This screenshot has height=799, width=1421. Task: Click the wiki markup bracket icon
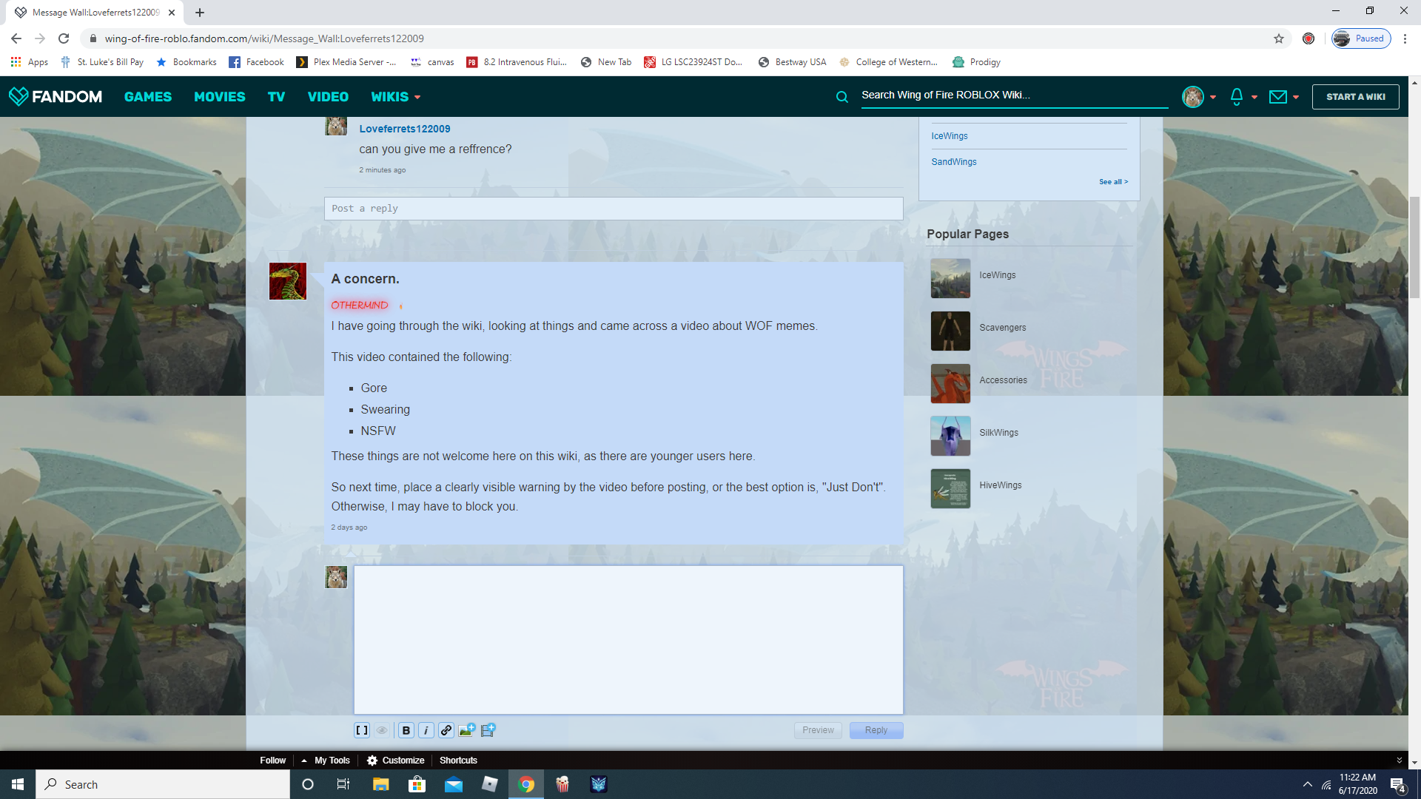pos(362,729)
